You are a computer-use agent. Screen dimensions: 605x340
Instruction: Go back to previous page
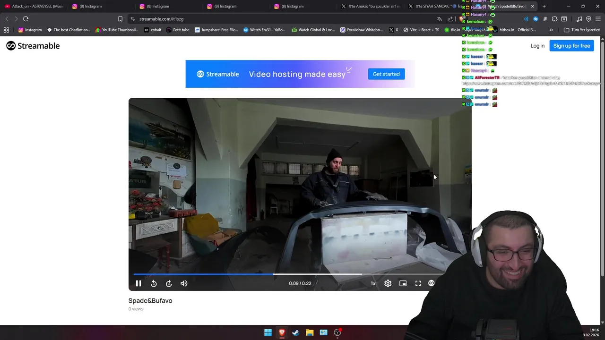[x=7, y=19]
